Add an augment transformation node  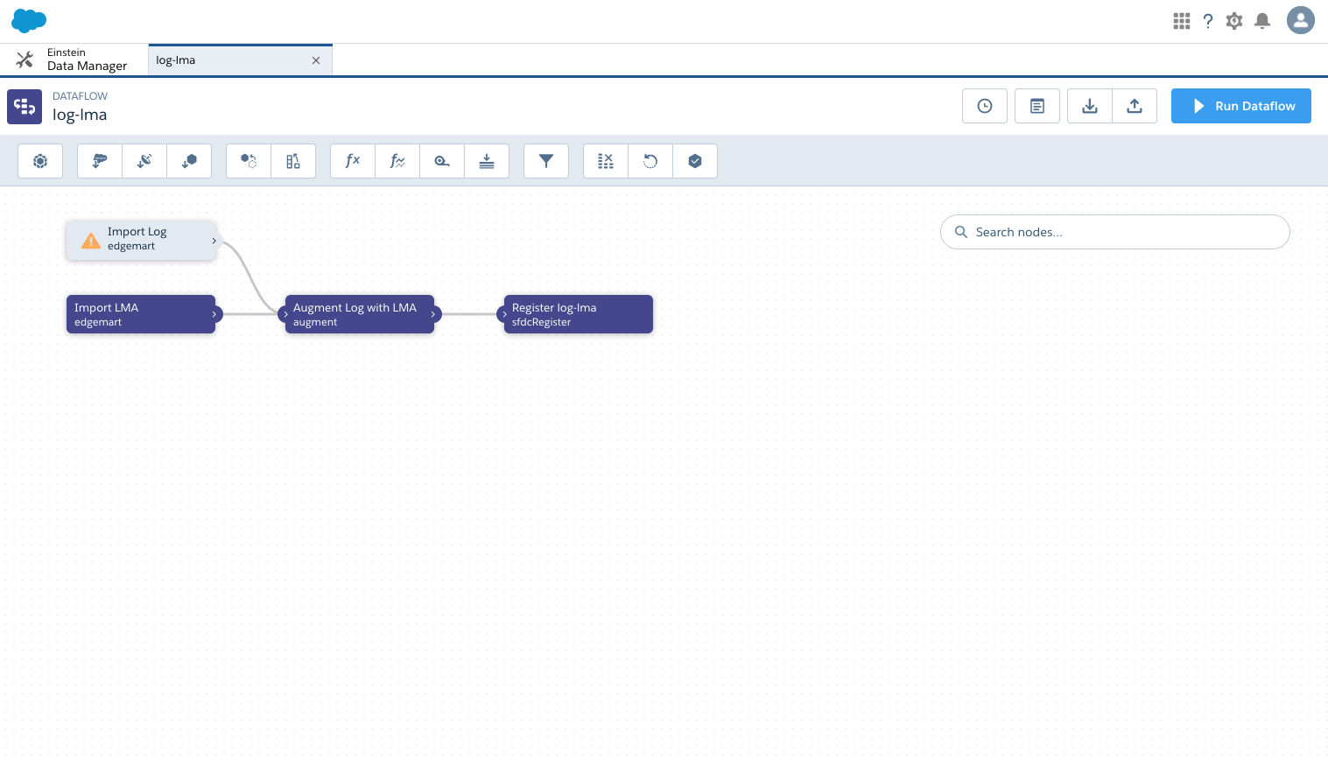(x=293, y=161)
